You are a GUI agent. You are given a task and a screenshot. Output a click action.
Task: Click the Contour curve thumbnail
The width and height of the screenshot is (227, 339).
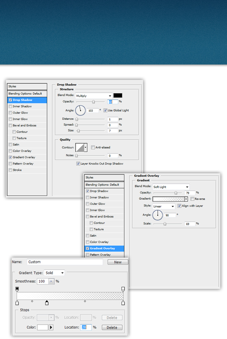pos(80,148)
